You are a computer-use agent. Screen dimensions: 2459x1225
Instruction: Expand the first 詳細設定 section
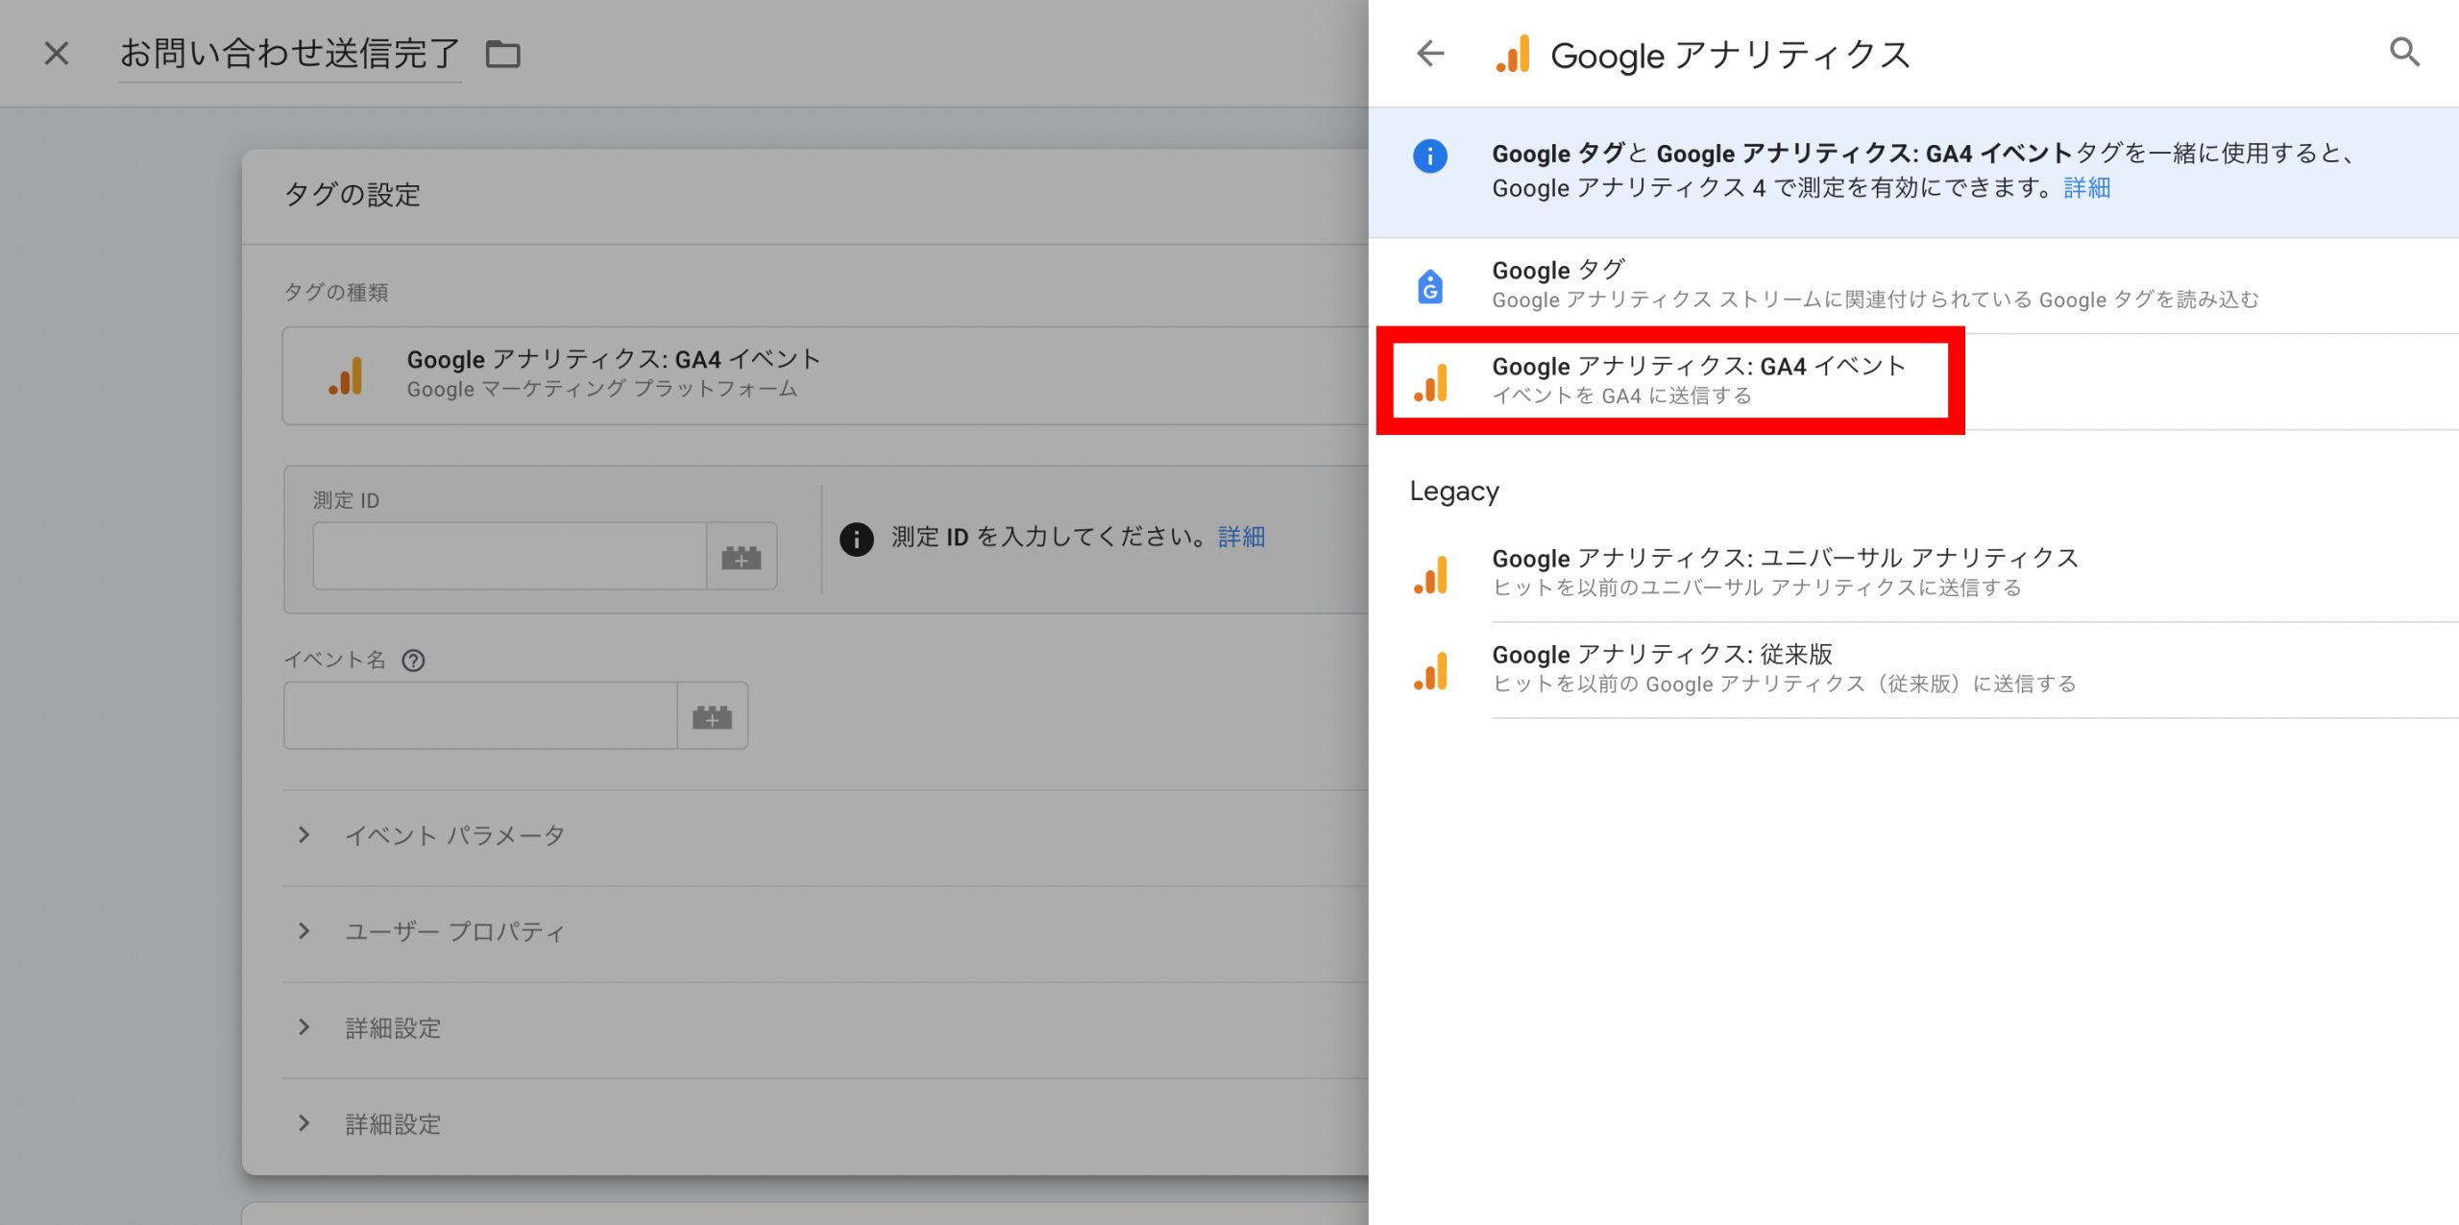point(826,1028)
